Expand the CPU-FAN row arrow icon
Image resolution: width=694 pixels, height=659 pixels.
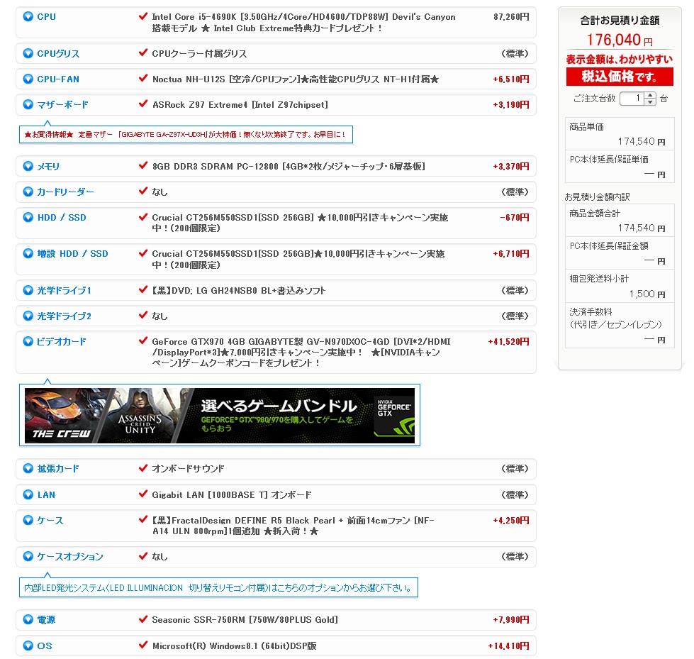28,79
